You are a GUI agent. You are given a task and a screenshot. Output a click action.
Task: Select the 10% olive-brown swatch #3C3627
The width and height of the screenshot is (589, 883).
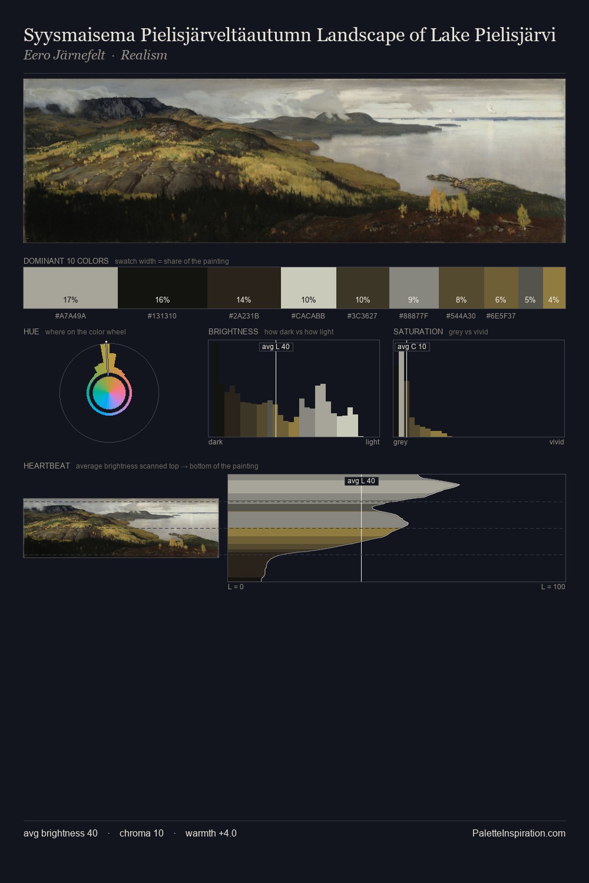[363, 288]
